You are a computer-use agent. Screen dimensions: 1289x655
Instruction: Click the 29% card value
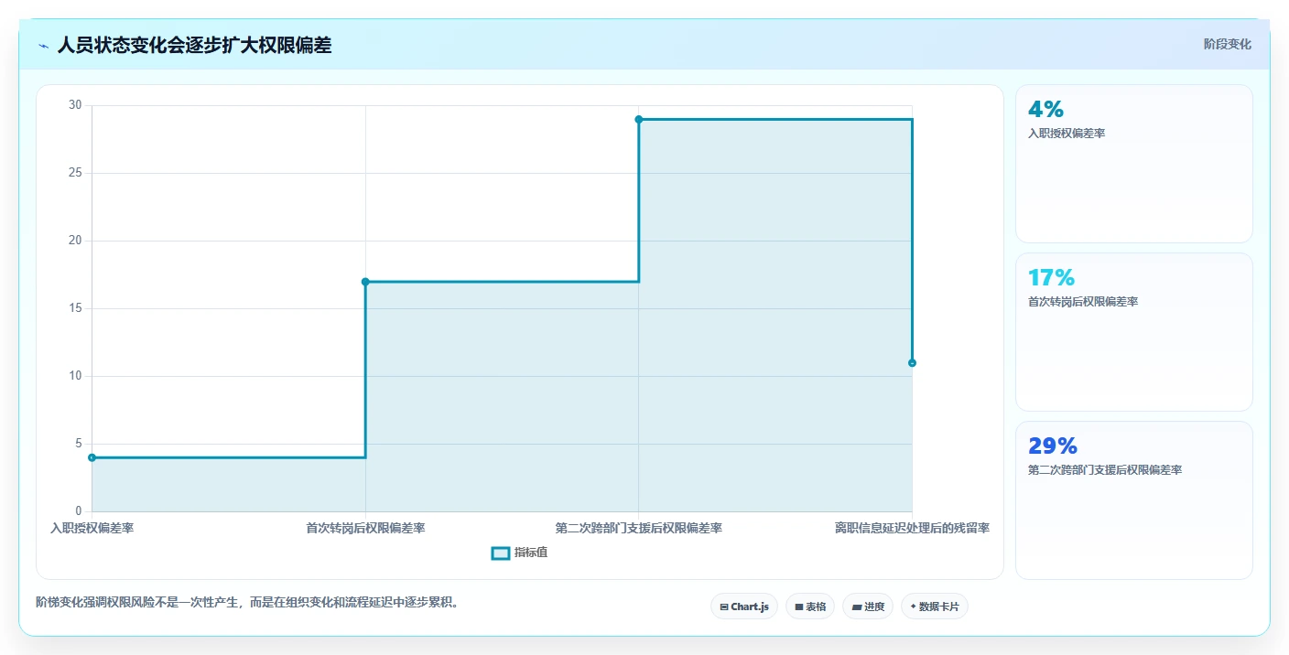[x=1053, y=446]
